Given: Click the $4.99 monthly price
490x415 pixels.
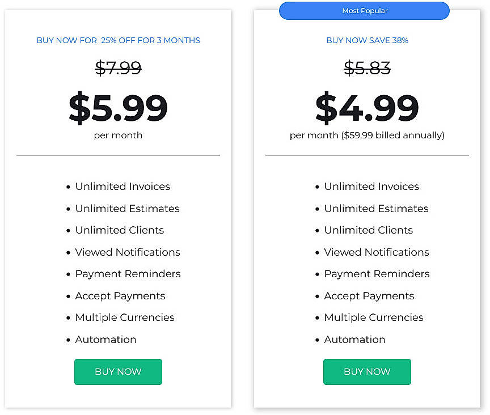Looking at the screenshot, I should [367, 107].
